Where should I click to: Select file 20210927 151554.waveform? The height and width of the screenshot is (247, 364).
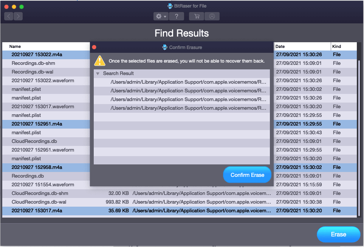pos(43,185)
